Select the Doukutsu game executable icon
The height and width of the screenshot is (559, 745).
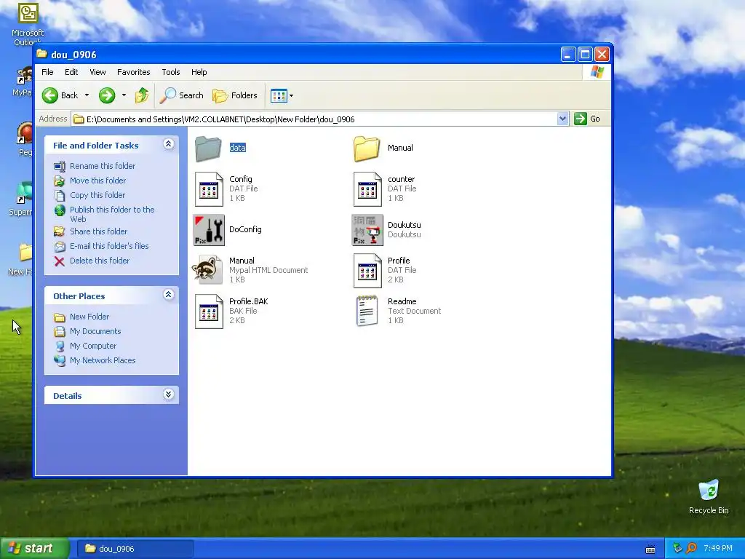[x=367, y=230]
